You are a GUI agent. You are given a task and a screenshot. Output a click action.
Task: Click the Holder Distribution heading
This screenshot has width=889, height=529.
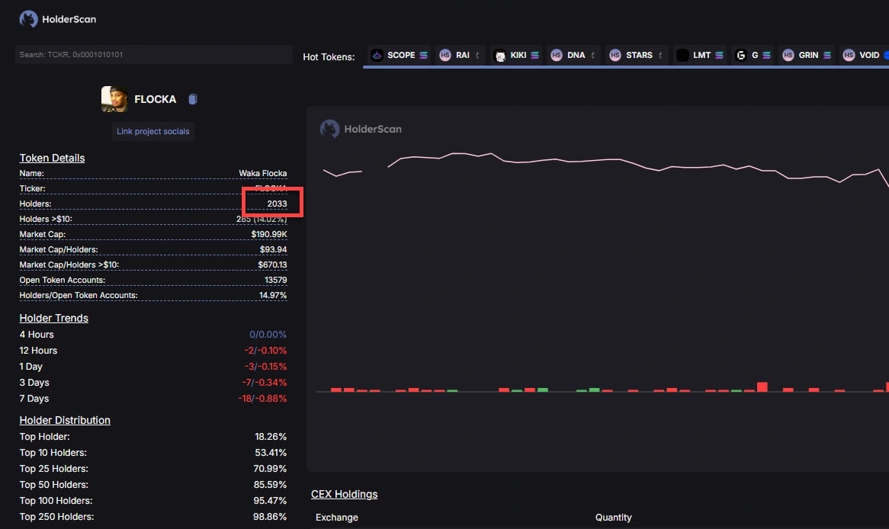coord(65,420)
